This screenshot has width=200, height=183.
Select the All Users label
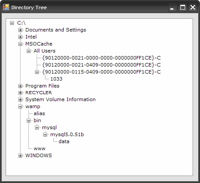(x=45, y=51)
